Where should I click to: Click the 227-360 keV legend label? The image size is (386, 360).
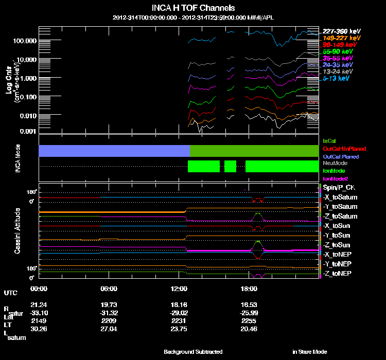[x=341, y=31]
